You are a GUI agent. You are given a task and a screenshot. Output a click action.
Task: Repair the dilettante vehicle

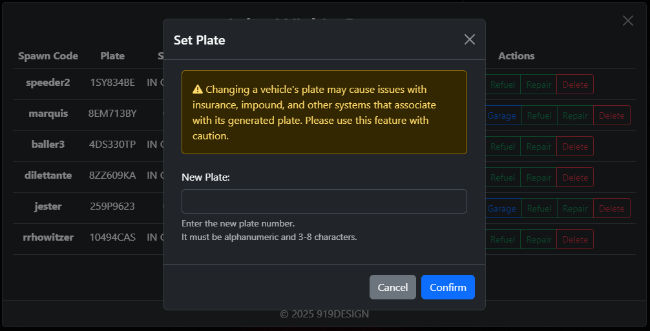tap(538, 177)
